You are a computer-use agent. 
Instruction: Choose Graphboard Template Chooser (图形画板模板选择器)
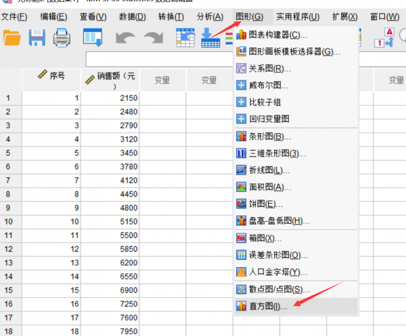(x=296, y=51)
